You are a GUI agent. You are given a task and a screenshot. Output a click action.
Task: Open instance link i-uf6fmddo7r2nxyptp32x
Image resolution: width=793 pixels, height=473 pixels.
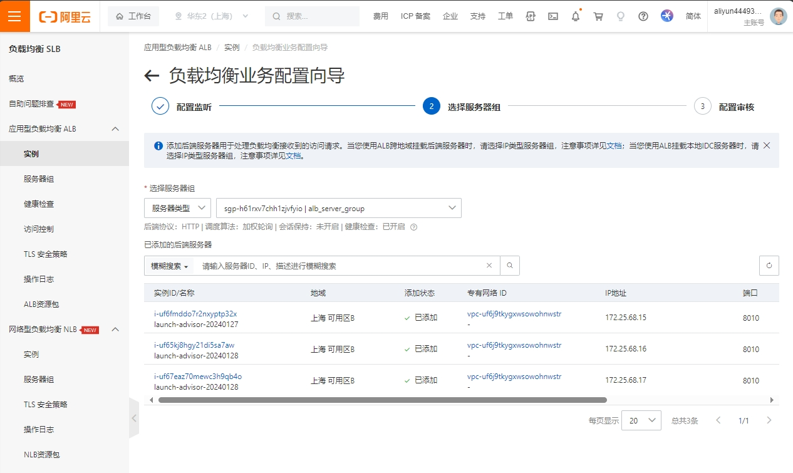click(195, 313)
